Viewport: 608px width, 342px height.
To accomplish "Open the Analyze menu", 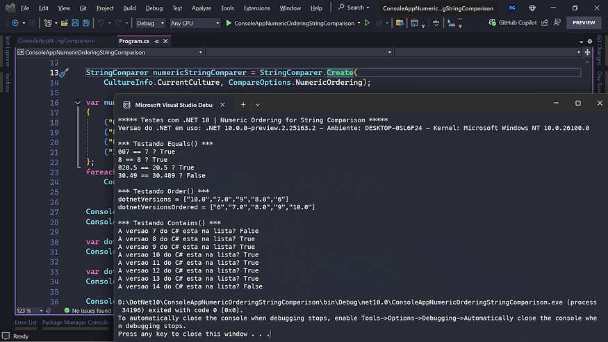I will (x=202, y=8).
